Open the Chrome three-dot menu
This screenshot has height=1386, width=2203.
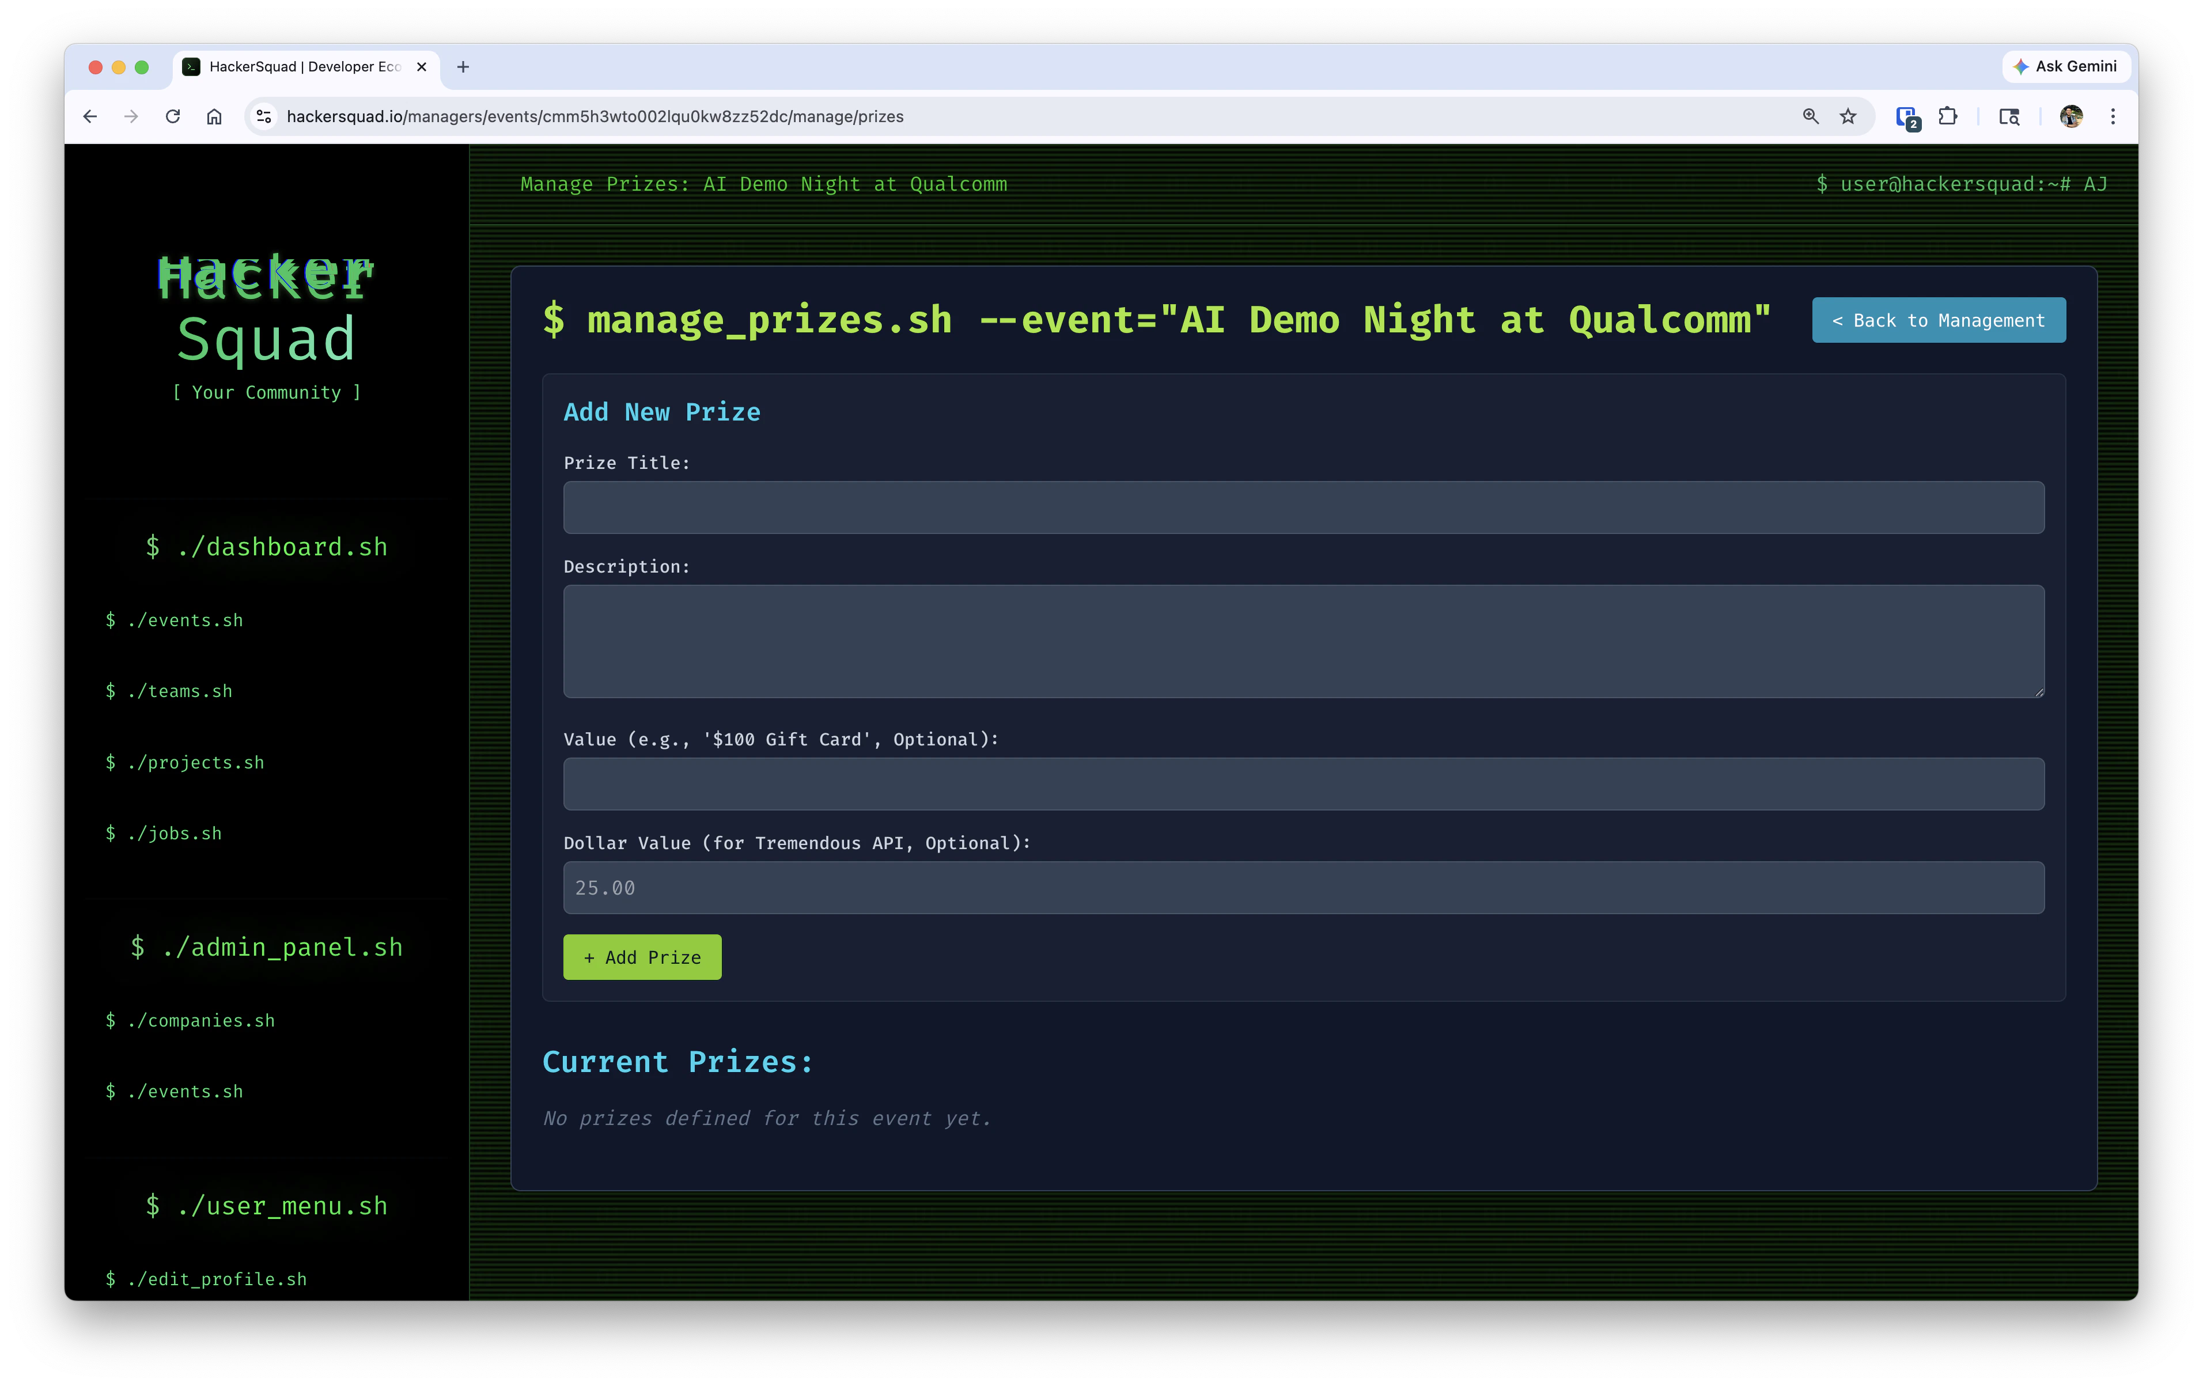coord(2113,116)
